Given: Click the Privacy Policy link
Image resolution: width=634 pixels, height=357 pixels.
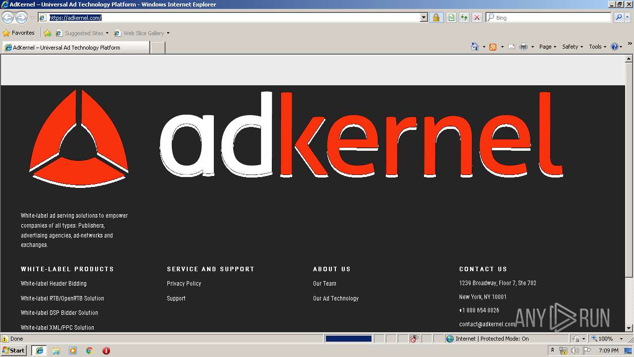Looking at the screenshot, I should (x=184, y=284).
